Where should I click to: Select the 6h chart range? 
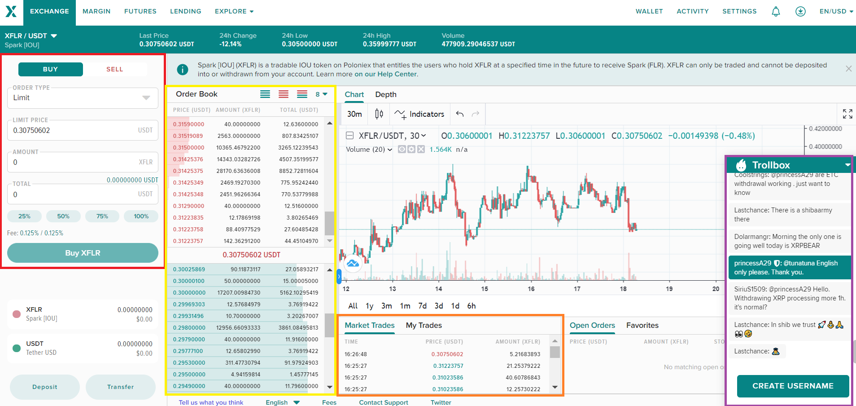(x=472, y=306)
